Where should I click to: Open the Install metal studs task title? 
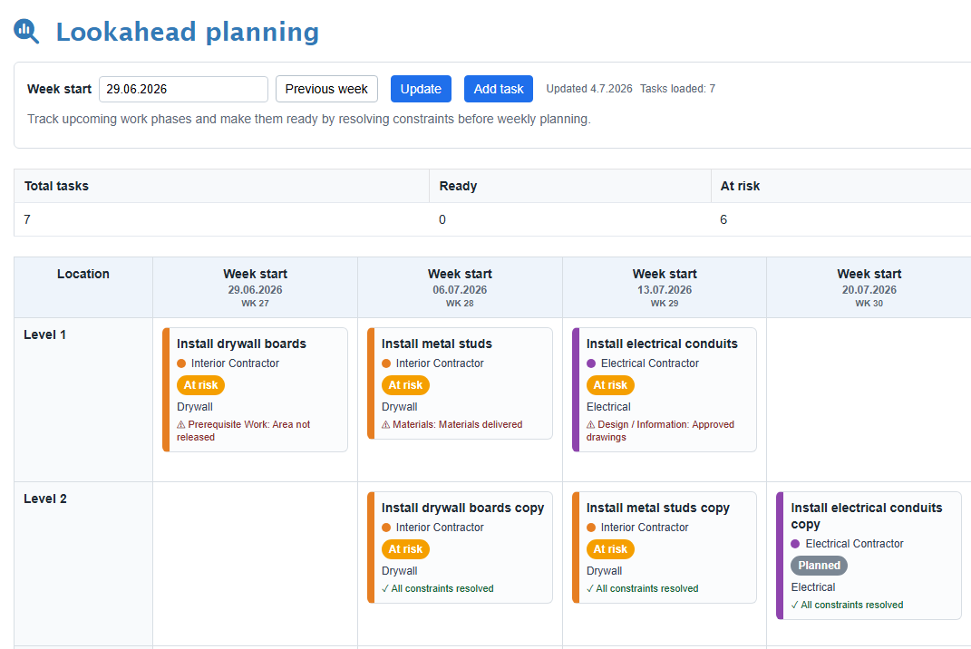(x=437, y=344)
